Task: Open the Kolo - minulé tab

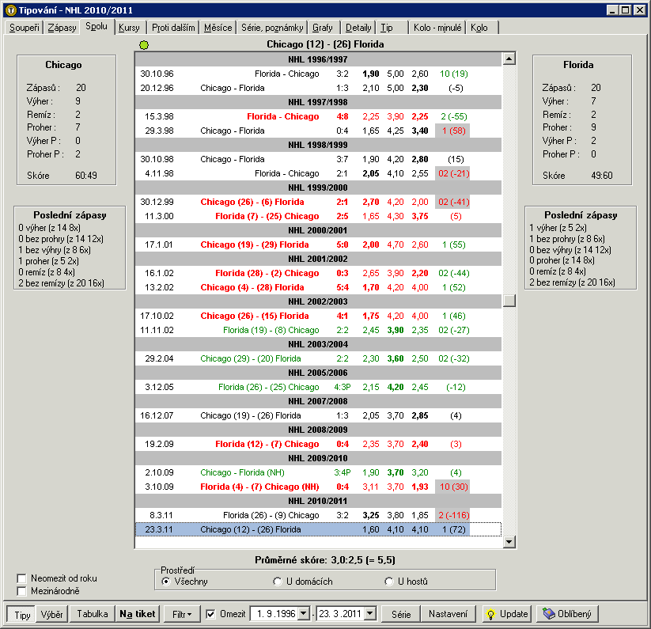Action: click(x=437, y=28)
